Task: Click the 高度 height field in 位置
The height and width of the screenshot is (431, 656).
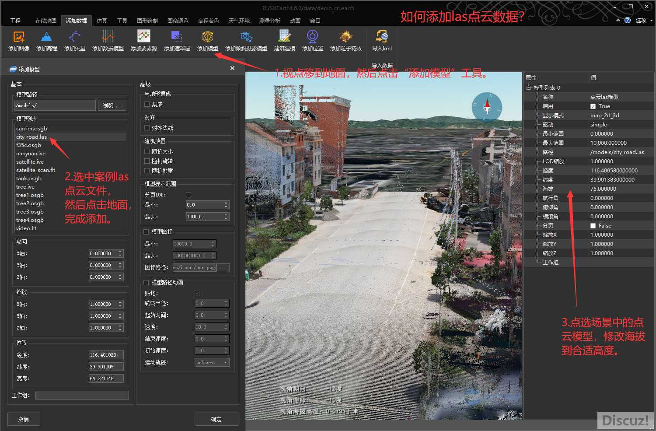Action: click(106, 378)
